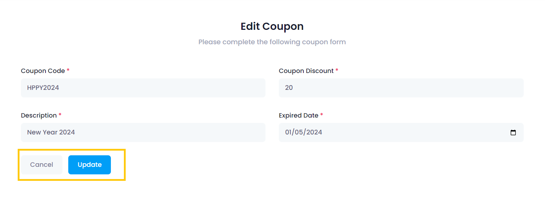The width and height of the screenshot is (545, 206).
Task: Select the Coupon Discount input field
Action: point(401,88)
